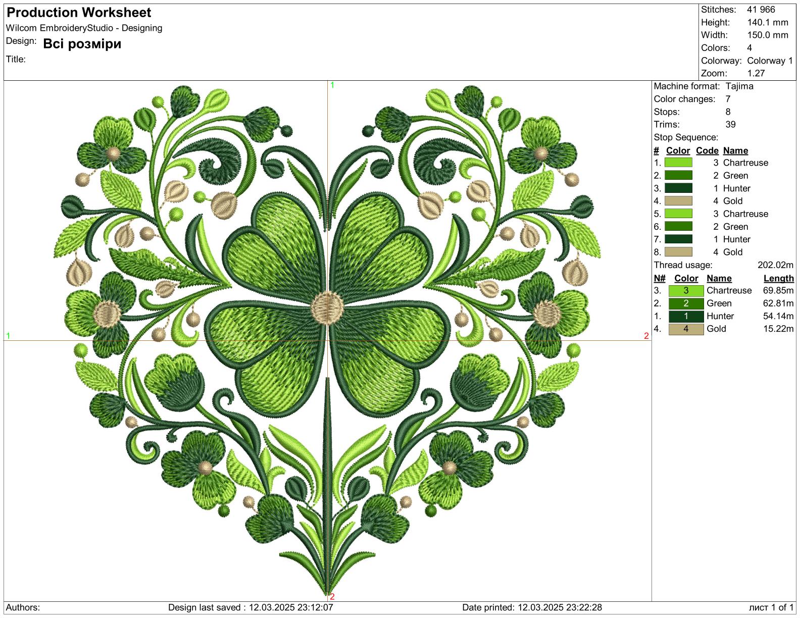Screen dimensions: 800x618
Task: Click total thread usage '202.02m'
Action: (x=776, y=265)
